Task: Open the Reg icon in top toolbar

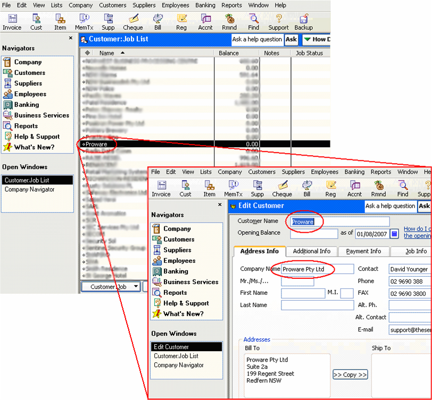Action: pyautogui.click(x=182, y=22)
